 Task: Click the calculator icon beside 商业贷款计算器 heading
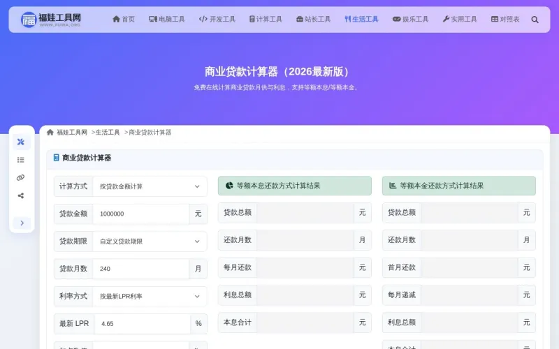tap(57, 158)
